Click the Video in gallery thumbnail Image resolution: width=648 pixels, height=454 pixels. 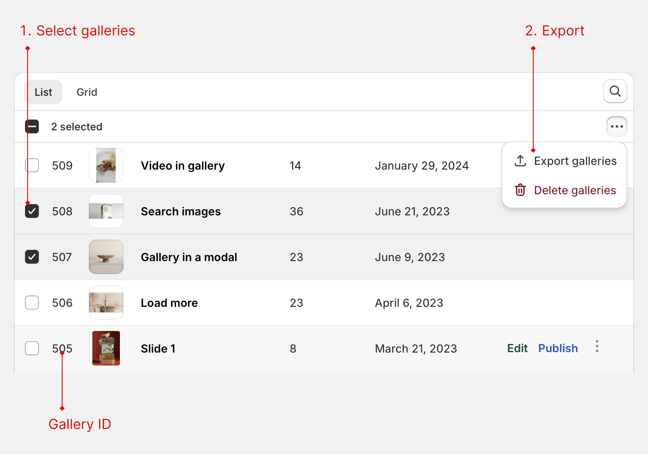(106, 165)
